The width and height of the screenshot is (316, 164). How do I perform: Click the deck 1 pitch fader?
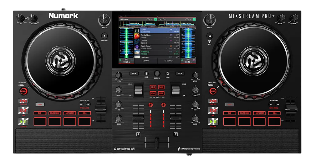pyautogui.click(x=100, y=109)
